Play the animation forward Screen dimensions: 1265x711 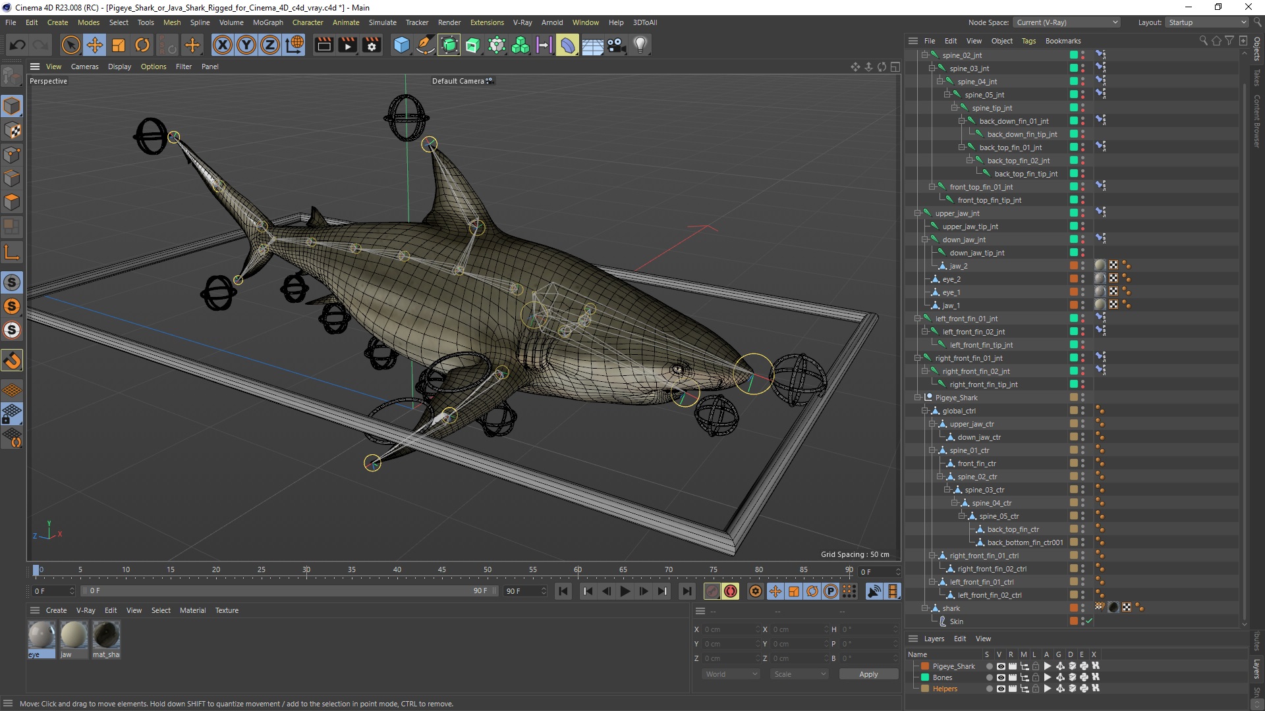[625, 591]
